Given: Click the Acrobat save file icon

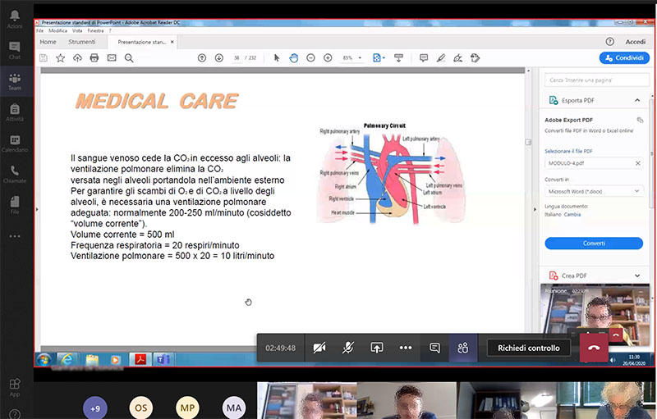Looking at the screenshot, I should (44, 58).
